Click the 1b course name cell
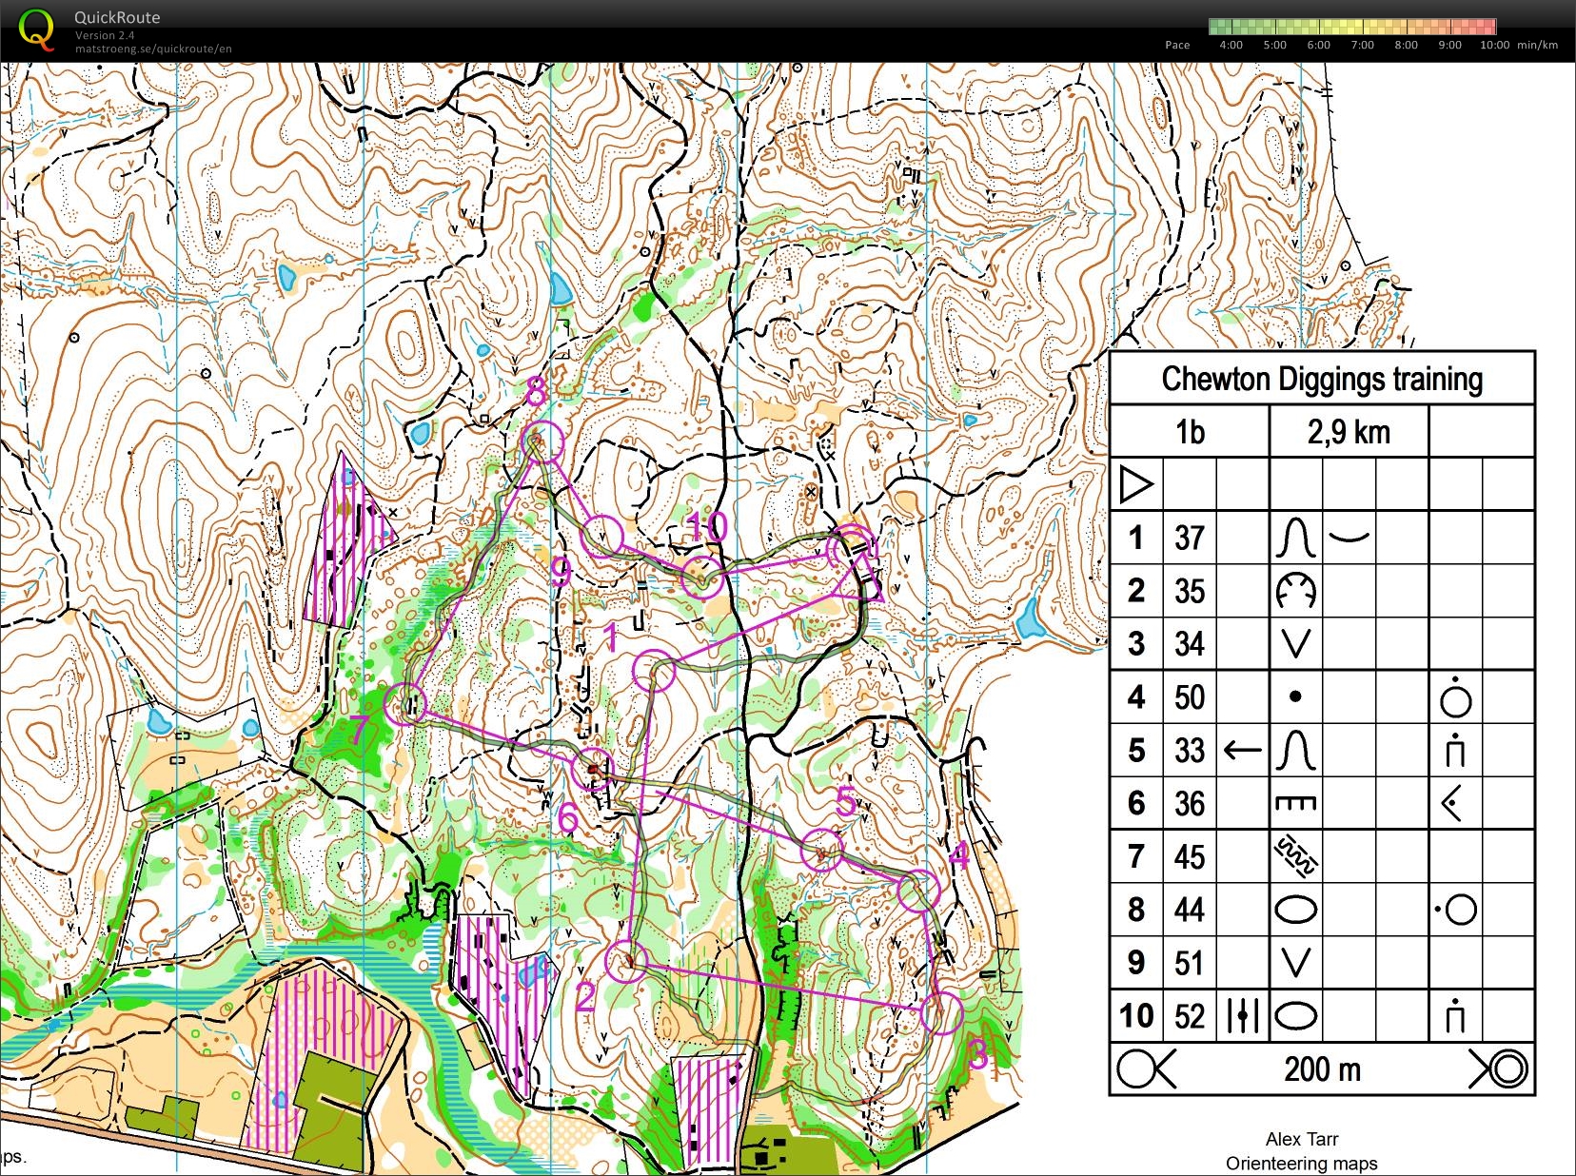 (1190, 431)
